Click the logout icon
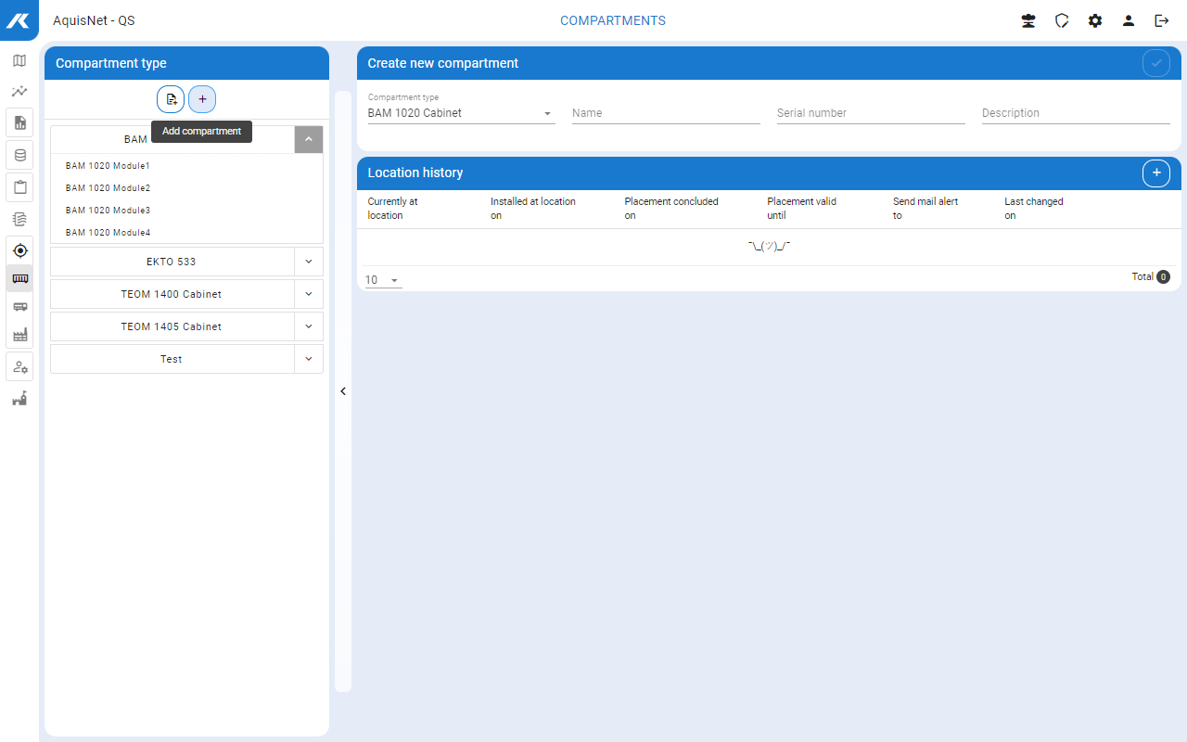Screen dimensions: 1187x742 (x=1161, y=20)
